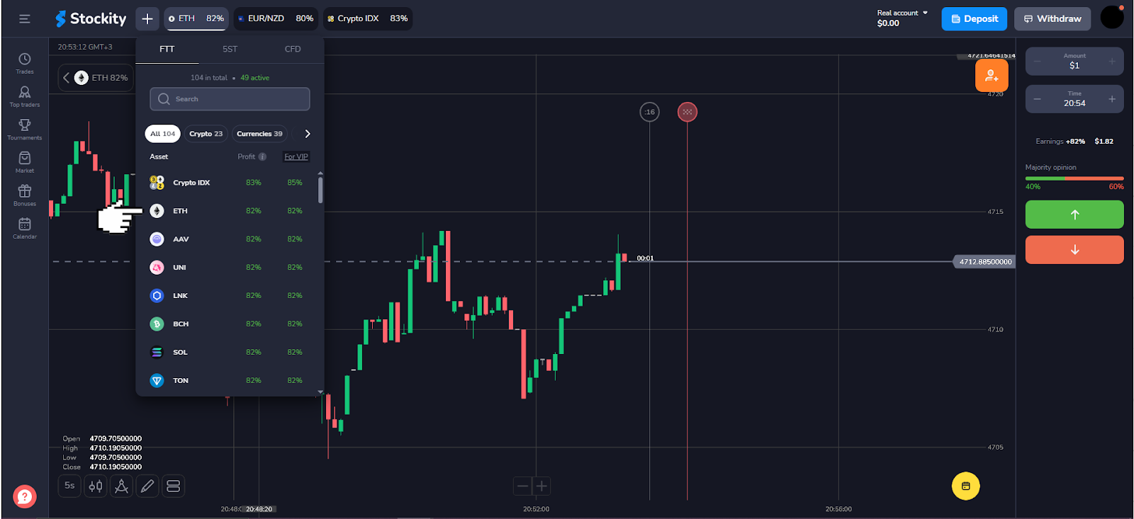The image size is (1134, 519).
Task: Select the drawing pencil tool
Action: tap(147, 486)
